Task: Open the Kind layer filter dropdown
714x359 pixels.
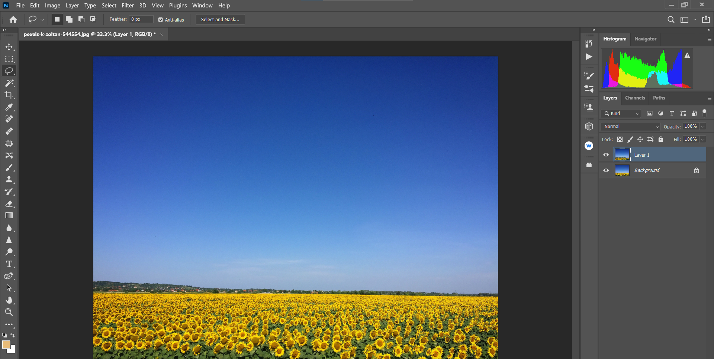Action: click(x=621, y=114)
